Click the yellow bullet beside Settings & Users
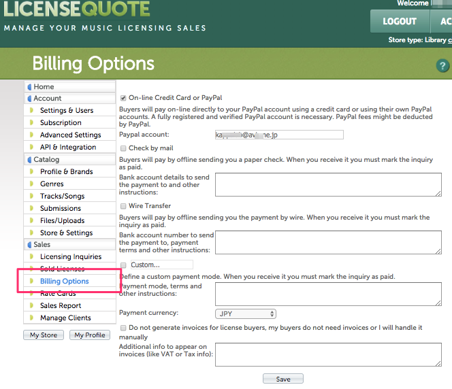 pos(31,111)
